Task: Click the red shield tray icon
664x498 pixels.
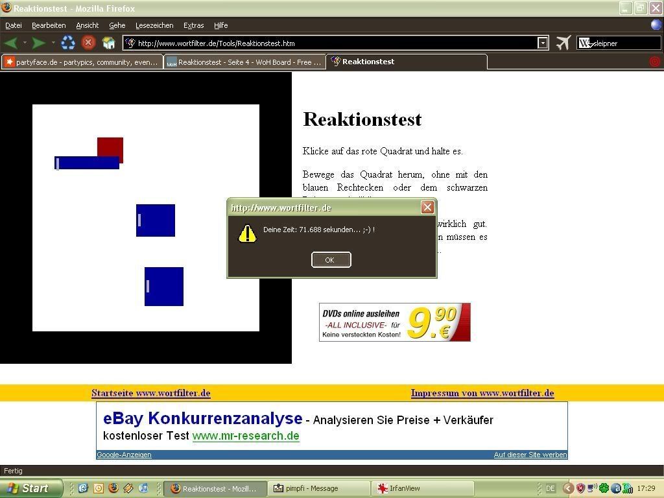Action: pos(580,488)
